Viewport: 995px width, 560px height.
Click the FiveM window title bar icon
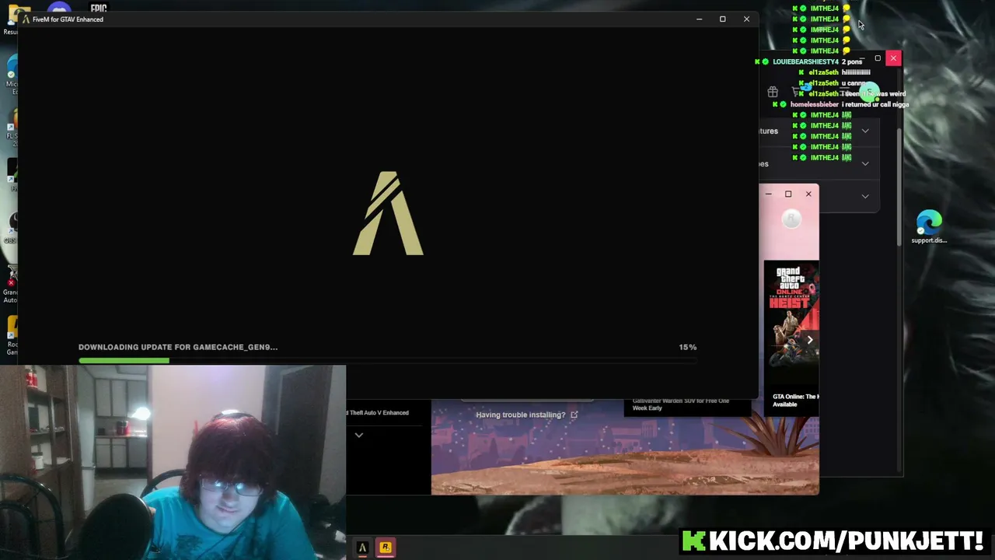[26, 19]
